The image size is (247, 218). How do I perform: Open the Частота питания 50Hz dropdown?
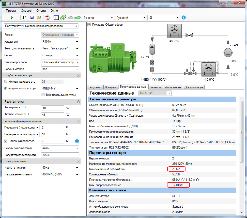(60, 168)
